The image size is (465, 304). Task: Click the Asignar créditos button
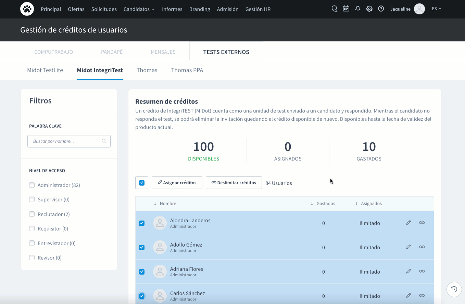(177, 183)
